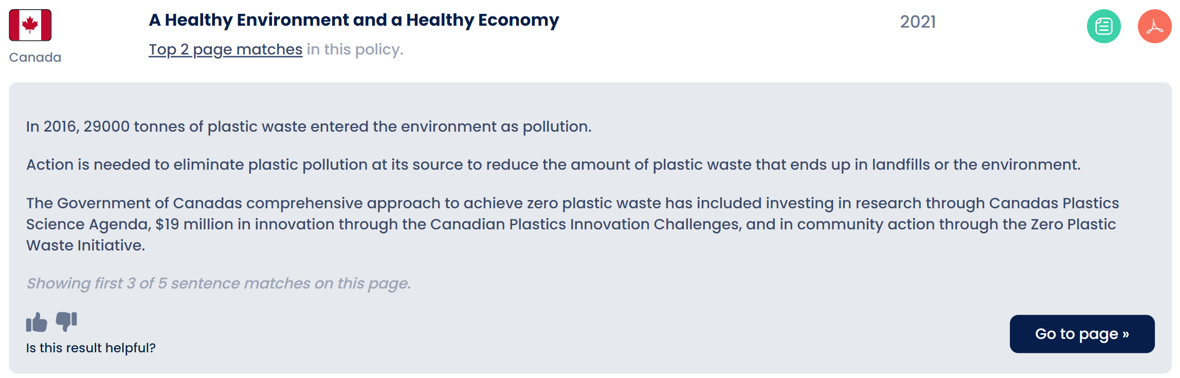Open the red PDF icon
Screen dimensions: 1180x378
[1154, 26]
